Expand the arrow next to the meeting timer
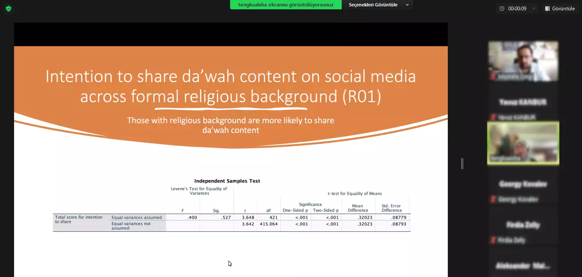The image size is (582, 277). pos(534,9)
